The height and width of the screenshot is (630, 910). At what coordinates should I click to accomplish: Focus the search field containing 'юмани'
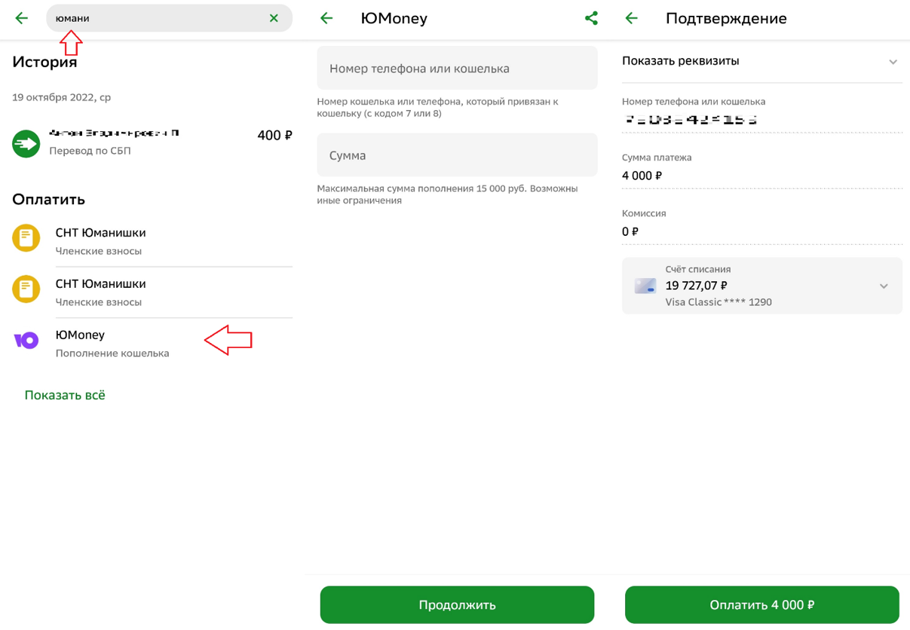[169, 18]
